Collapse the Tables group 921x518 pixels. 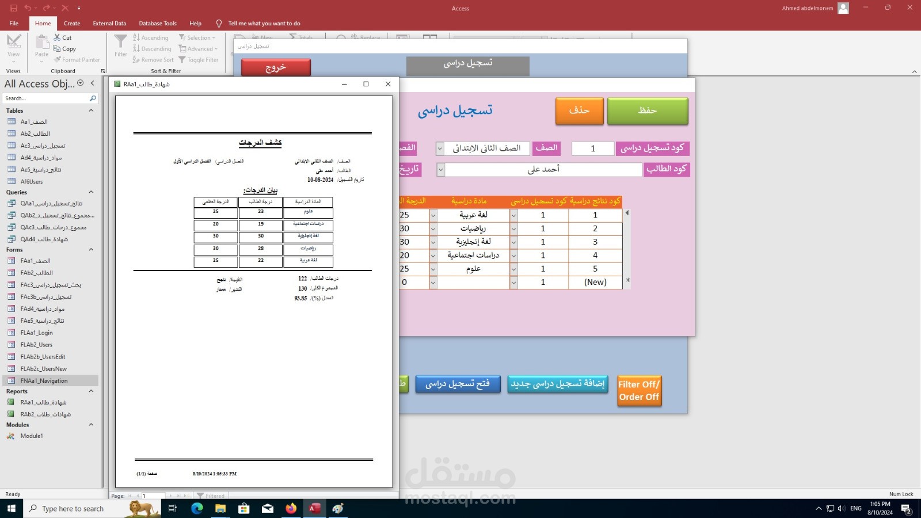[x=91, y=111]
